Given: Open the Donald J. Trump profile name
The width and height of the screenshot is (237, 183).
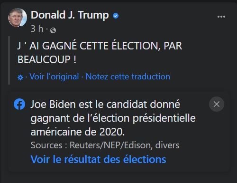Looking at the screenshot, I should (70, 15).
